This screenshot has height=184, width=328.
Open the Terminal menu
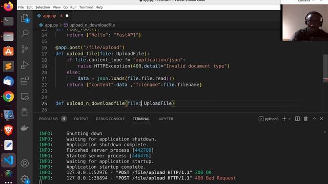(x=86, y=7)
